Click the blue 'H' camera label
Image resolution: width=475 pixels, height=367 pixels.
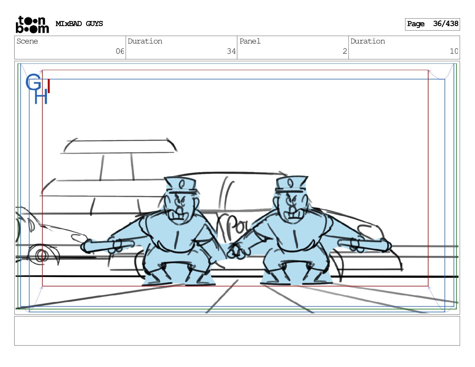[x=41, y=96]
